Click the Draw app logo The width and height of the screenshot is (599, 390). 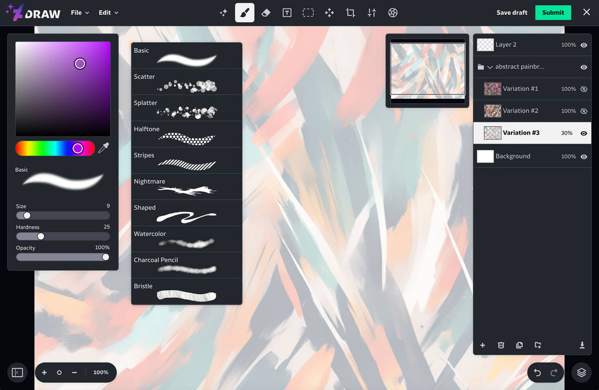pyautogui.click(x=33, y=12)
